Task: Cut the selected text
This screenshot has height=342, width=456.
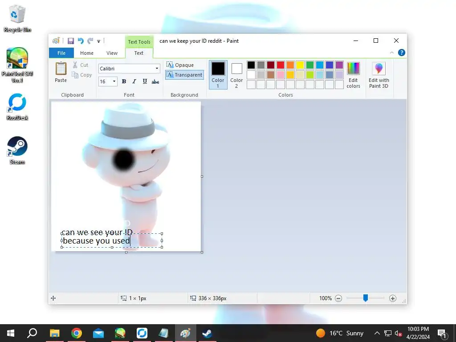Action: click(81, 65)
